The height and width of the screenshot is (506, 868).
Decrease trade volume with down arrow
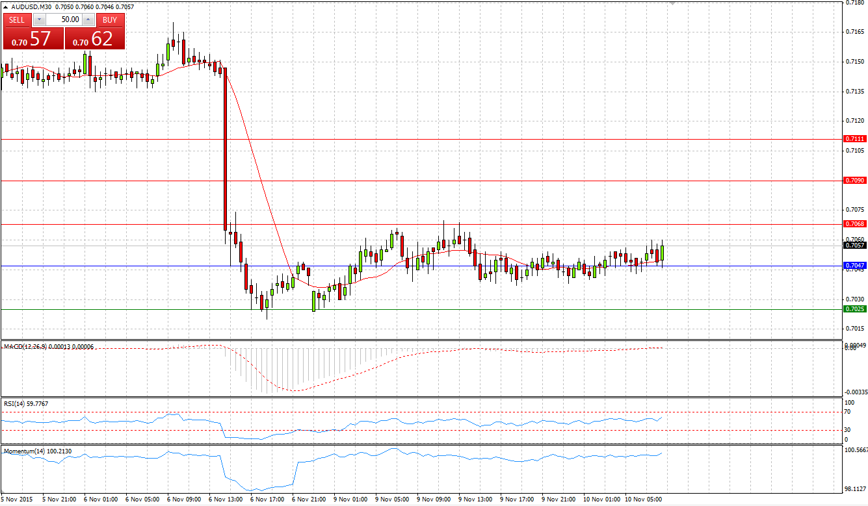pos(38,19)
